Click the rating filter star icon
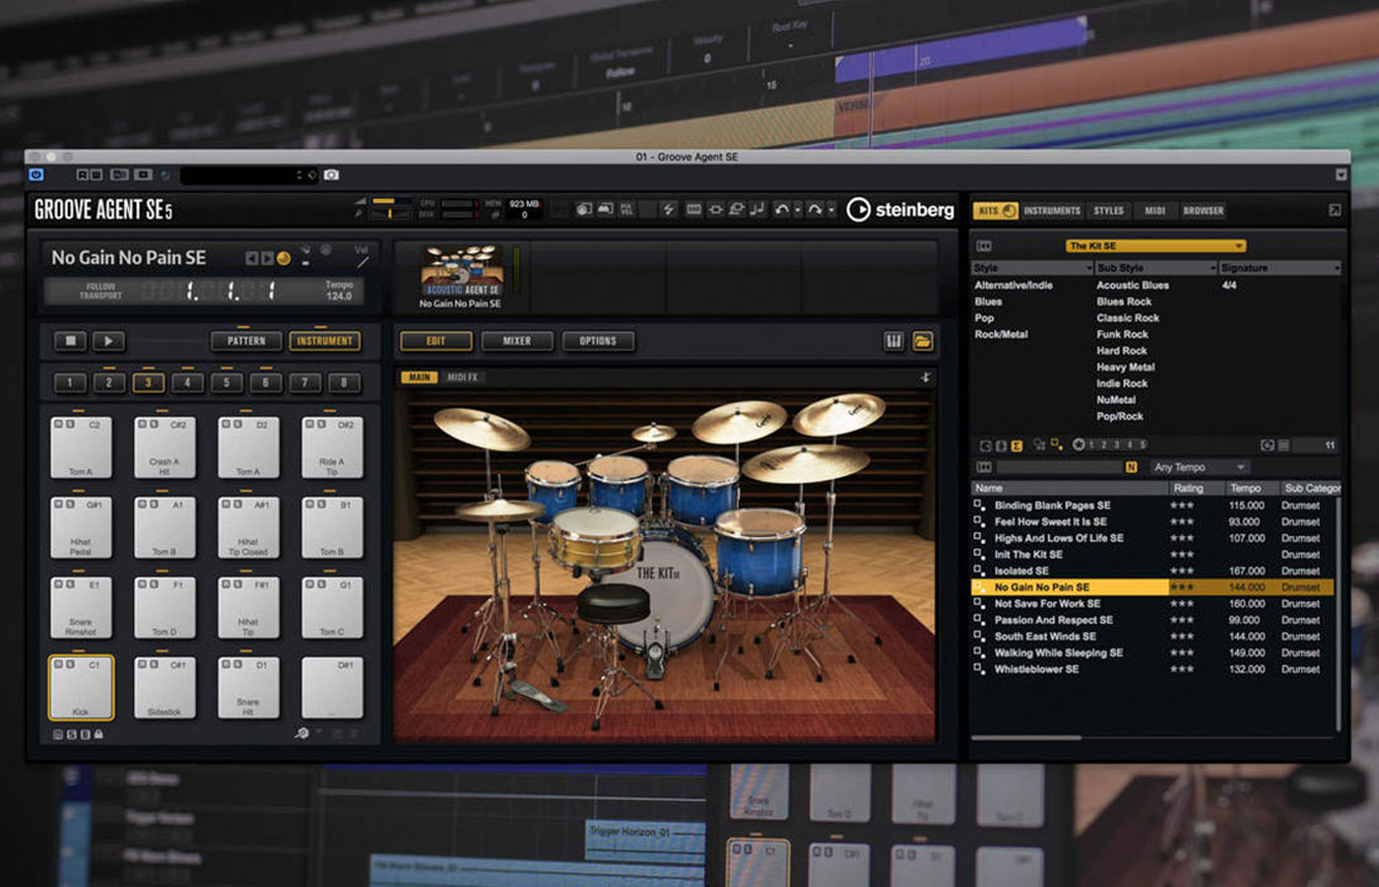1379x887 pixels. [1079, 444]
